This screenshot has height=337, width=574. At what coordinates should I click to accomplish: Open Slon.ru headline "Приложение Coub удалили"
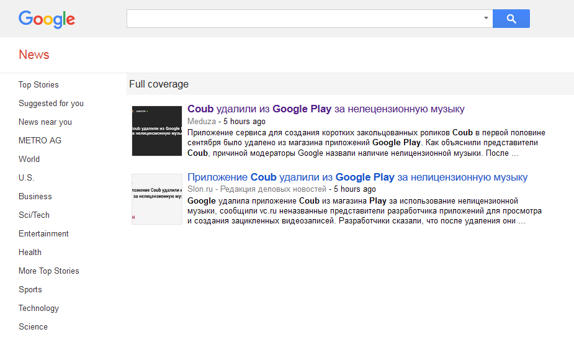(357, 177)
